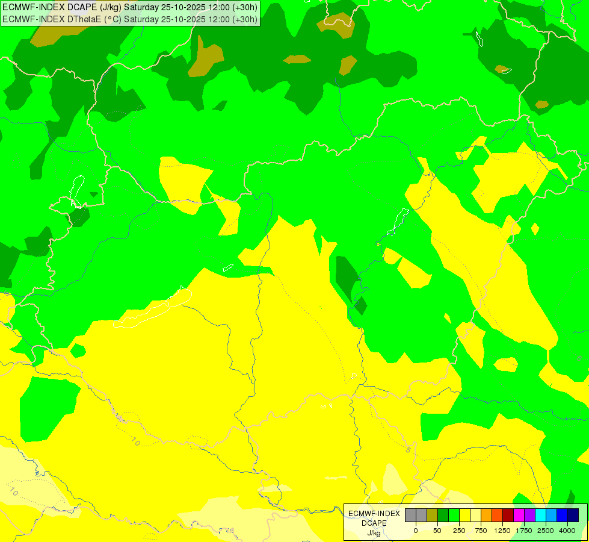The width and height of the screenshot is (589, 542).
Task: Click the legend value 50
Action: [437, 531]
